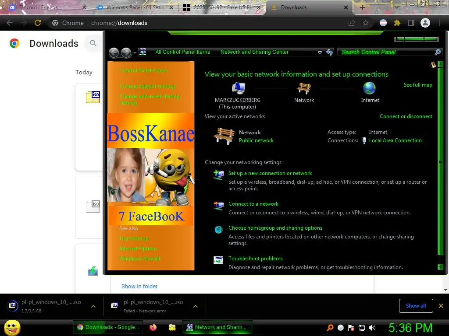Click Troubleshoot problems link
The width and height of the screenshot is (449, 336).
(x=256, y=258)
